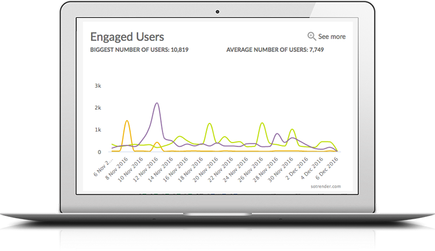Select the 1k y-axis label
Image resolution: width=435 pixels, height=251 pixels.
point(97,130)
